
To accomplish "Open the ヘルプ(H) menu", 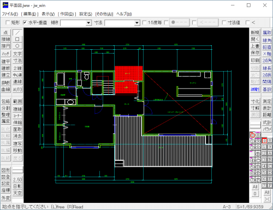I will coord(124,14).
